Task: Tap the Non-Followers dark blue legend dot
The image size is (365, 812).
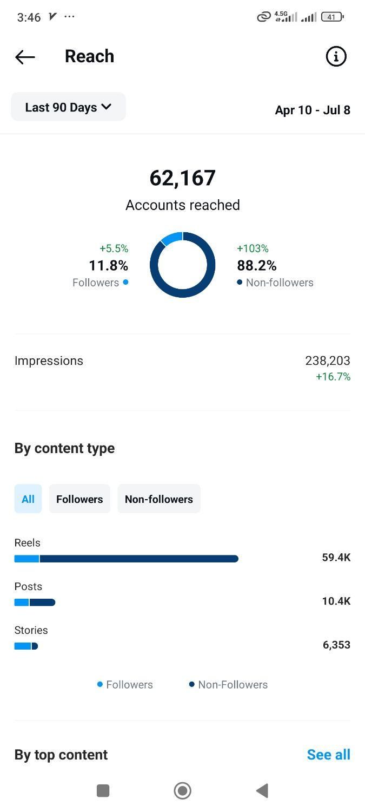Action: coord(191,685)
